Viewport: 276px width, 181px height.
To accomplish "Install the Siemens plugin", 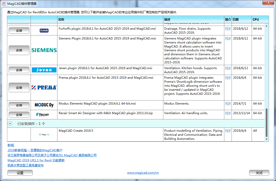I will coord(19,50).
